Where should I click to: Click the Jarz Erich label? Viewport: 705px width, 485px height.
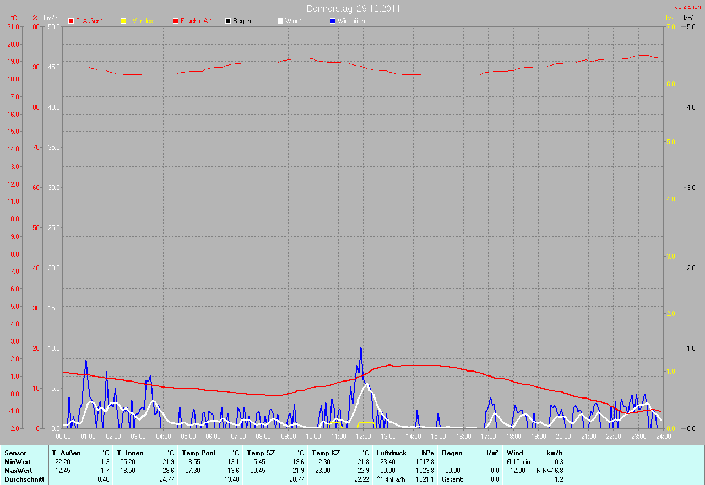(687, 7)
